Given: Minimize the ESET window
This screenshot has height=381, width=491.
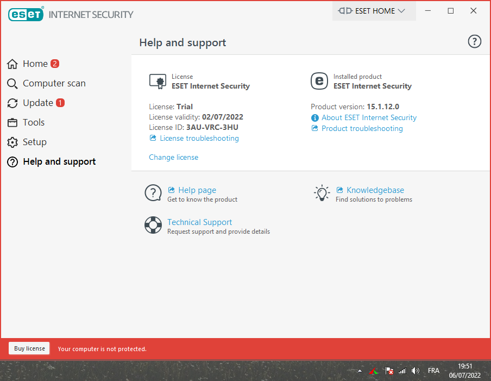Looking at the screenshot, I should click(x=428, y=11).
